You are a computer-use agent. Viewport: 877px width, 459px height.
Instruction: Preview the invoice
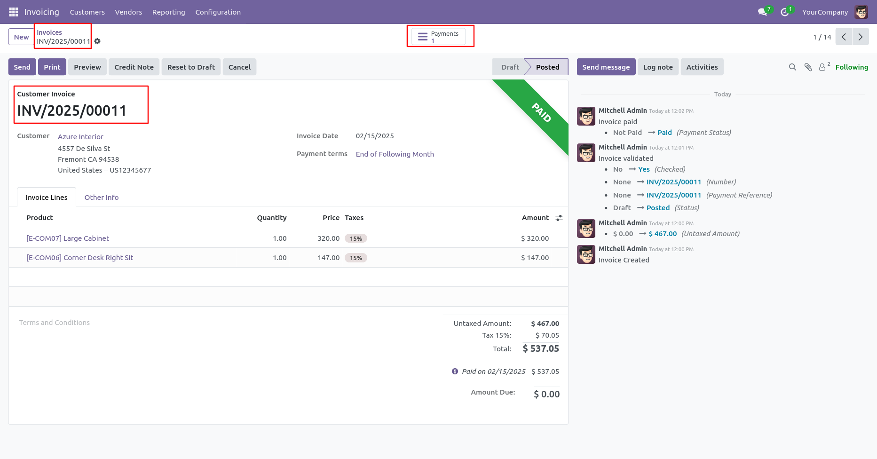click(87, 67)
